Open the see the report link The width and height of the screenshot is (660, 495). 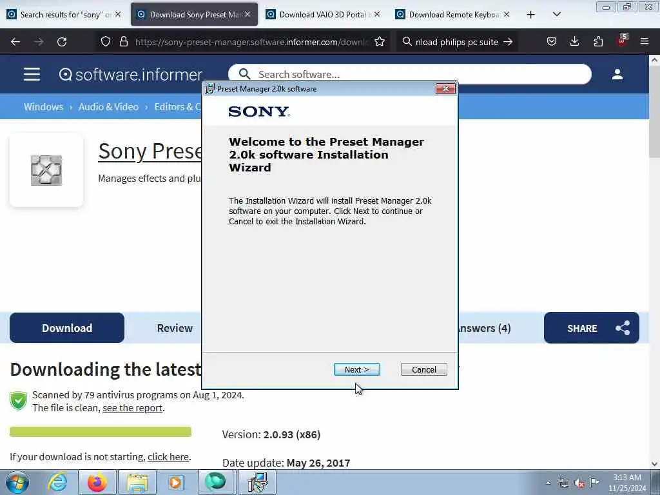[x=133, y=408]
